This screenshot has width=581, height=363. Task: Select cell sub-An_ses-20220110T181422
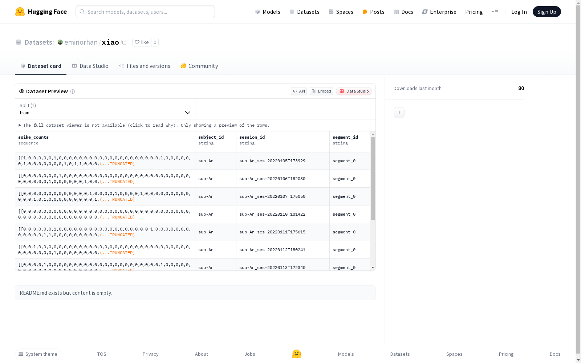283,214
